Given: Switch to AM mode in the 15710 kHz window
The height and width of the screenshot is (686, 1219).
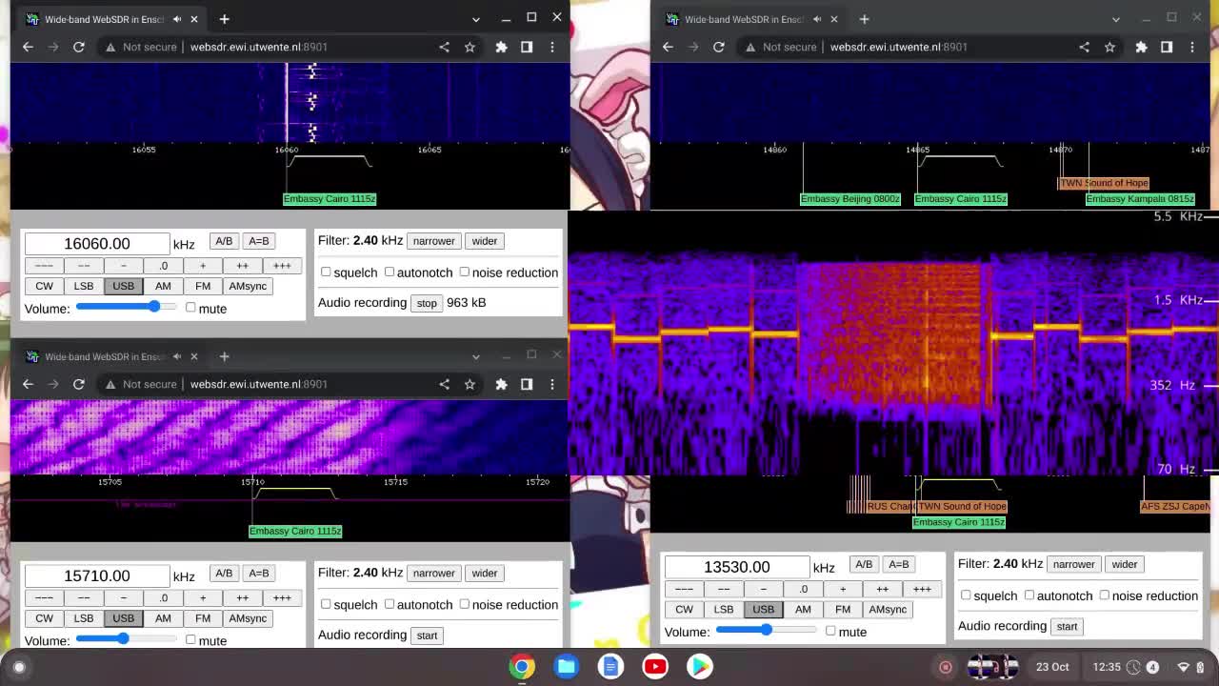Looking at the screenshot, I should pyautogui.click(x=163, y=618).
